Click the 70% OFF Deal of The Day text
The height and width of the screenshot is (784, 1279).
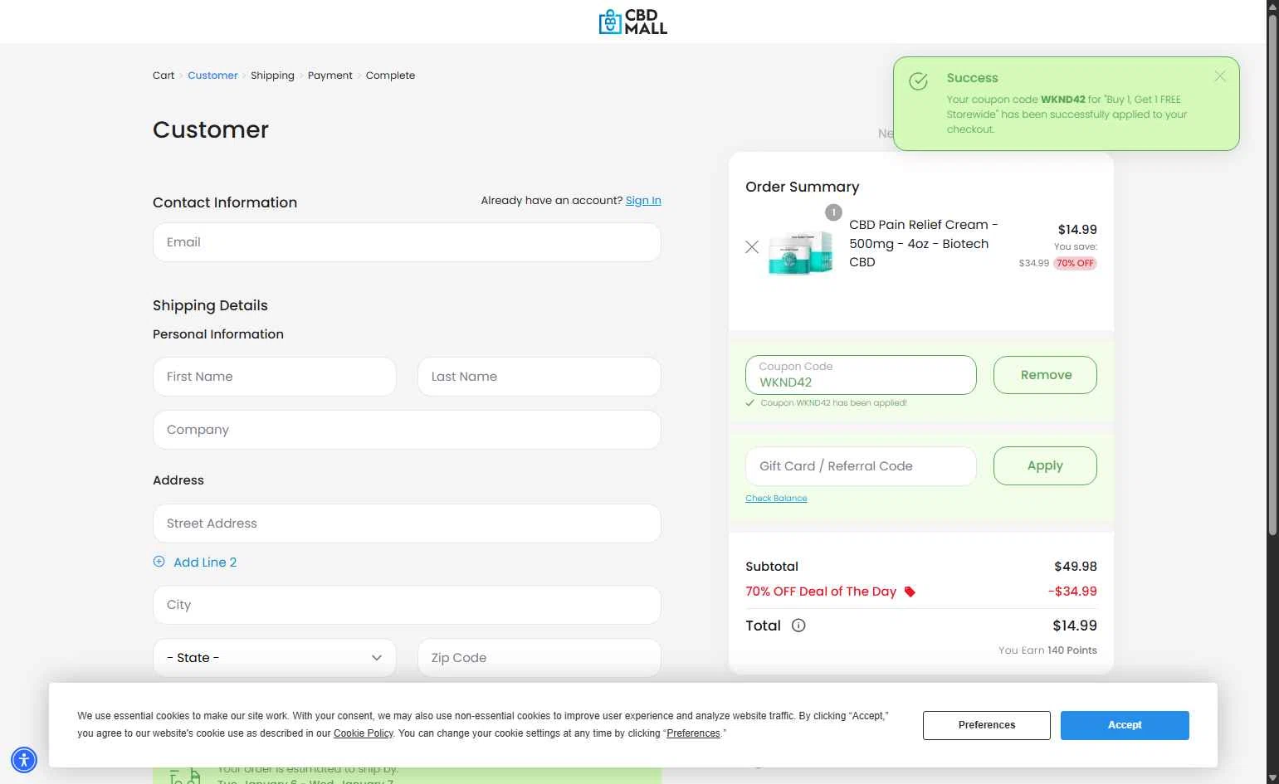821,592
